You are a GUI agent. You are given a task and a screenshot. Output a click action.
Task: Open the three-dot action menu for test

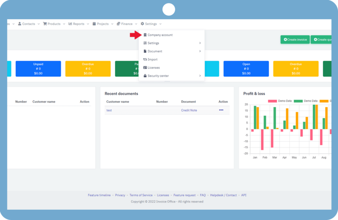click(221, 110)
